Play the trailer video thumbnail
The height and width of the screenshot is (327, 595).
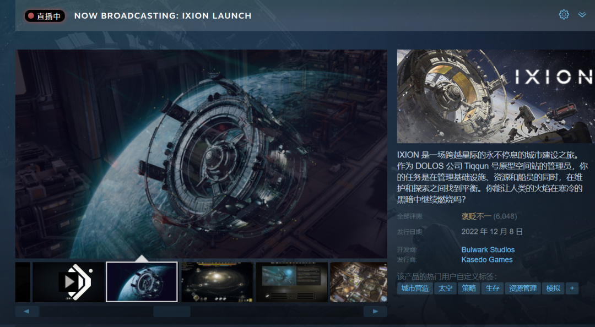(68, 282)
